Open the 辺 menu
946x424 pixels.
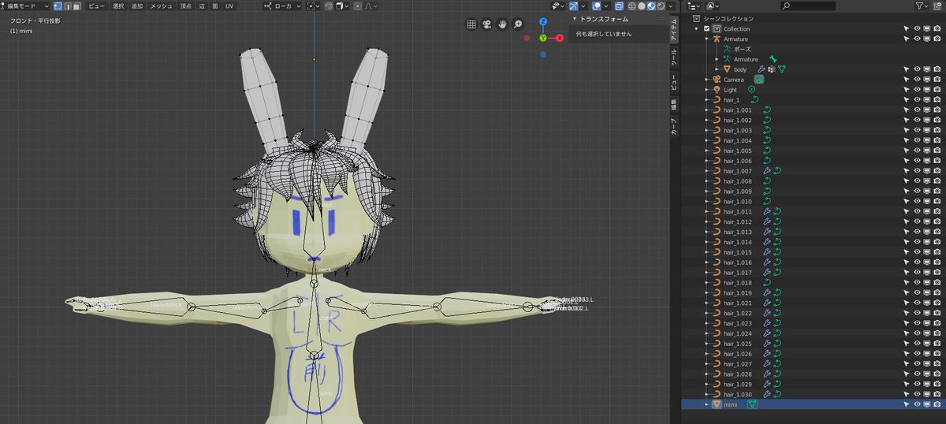coord(202,6)
